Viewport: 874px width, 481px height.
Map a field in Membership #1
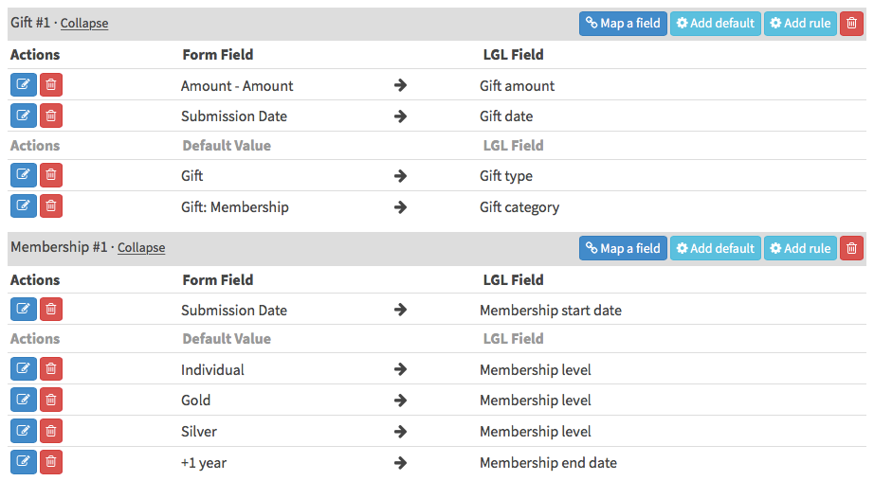click(623, 248)
